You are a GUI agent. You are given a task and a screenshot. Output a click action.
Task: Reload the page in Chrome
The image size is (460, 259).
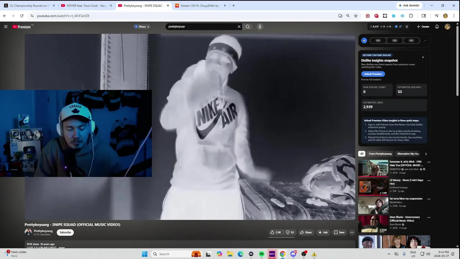click(22, 16)
